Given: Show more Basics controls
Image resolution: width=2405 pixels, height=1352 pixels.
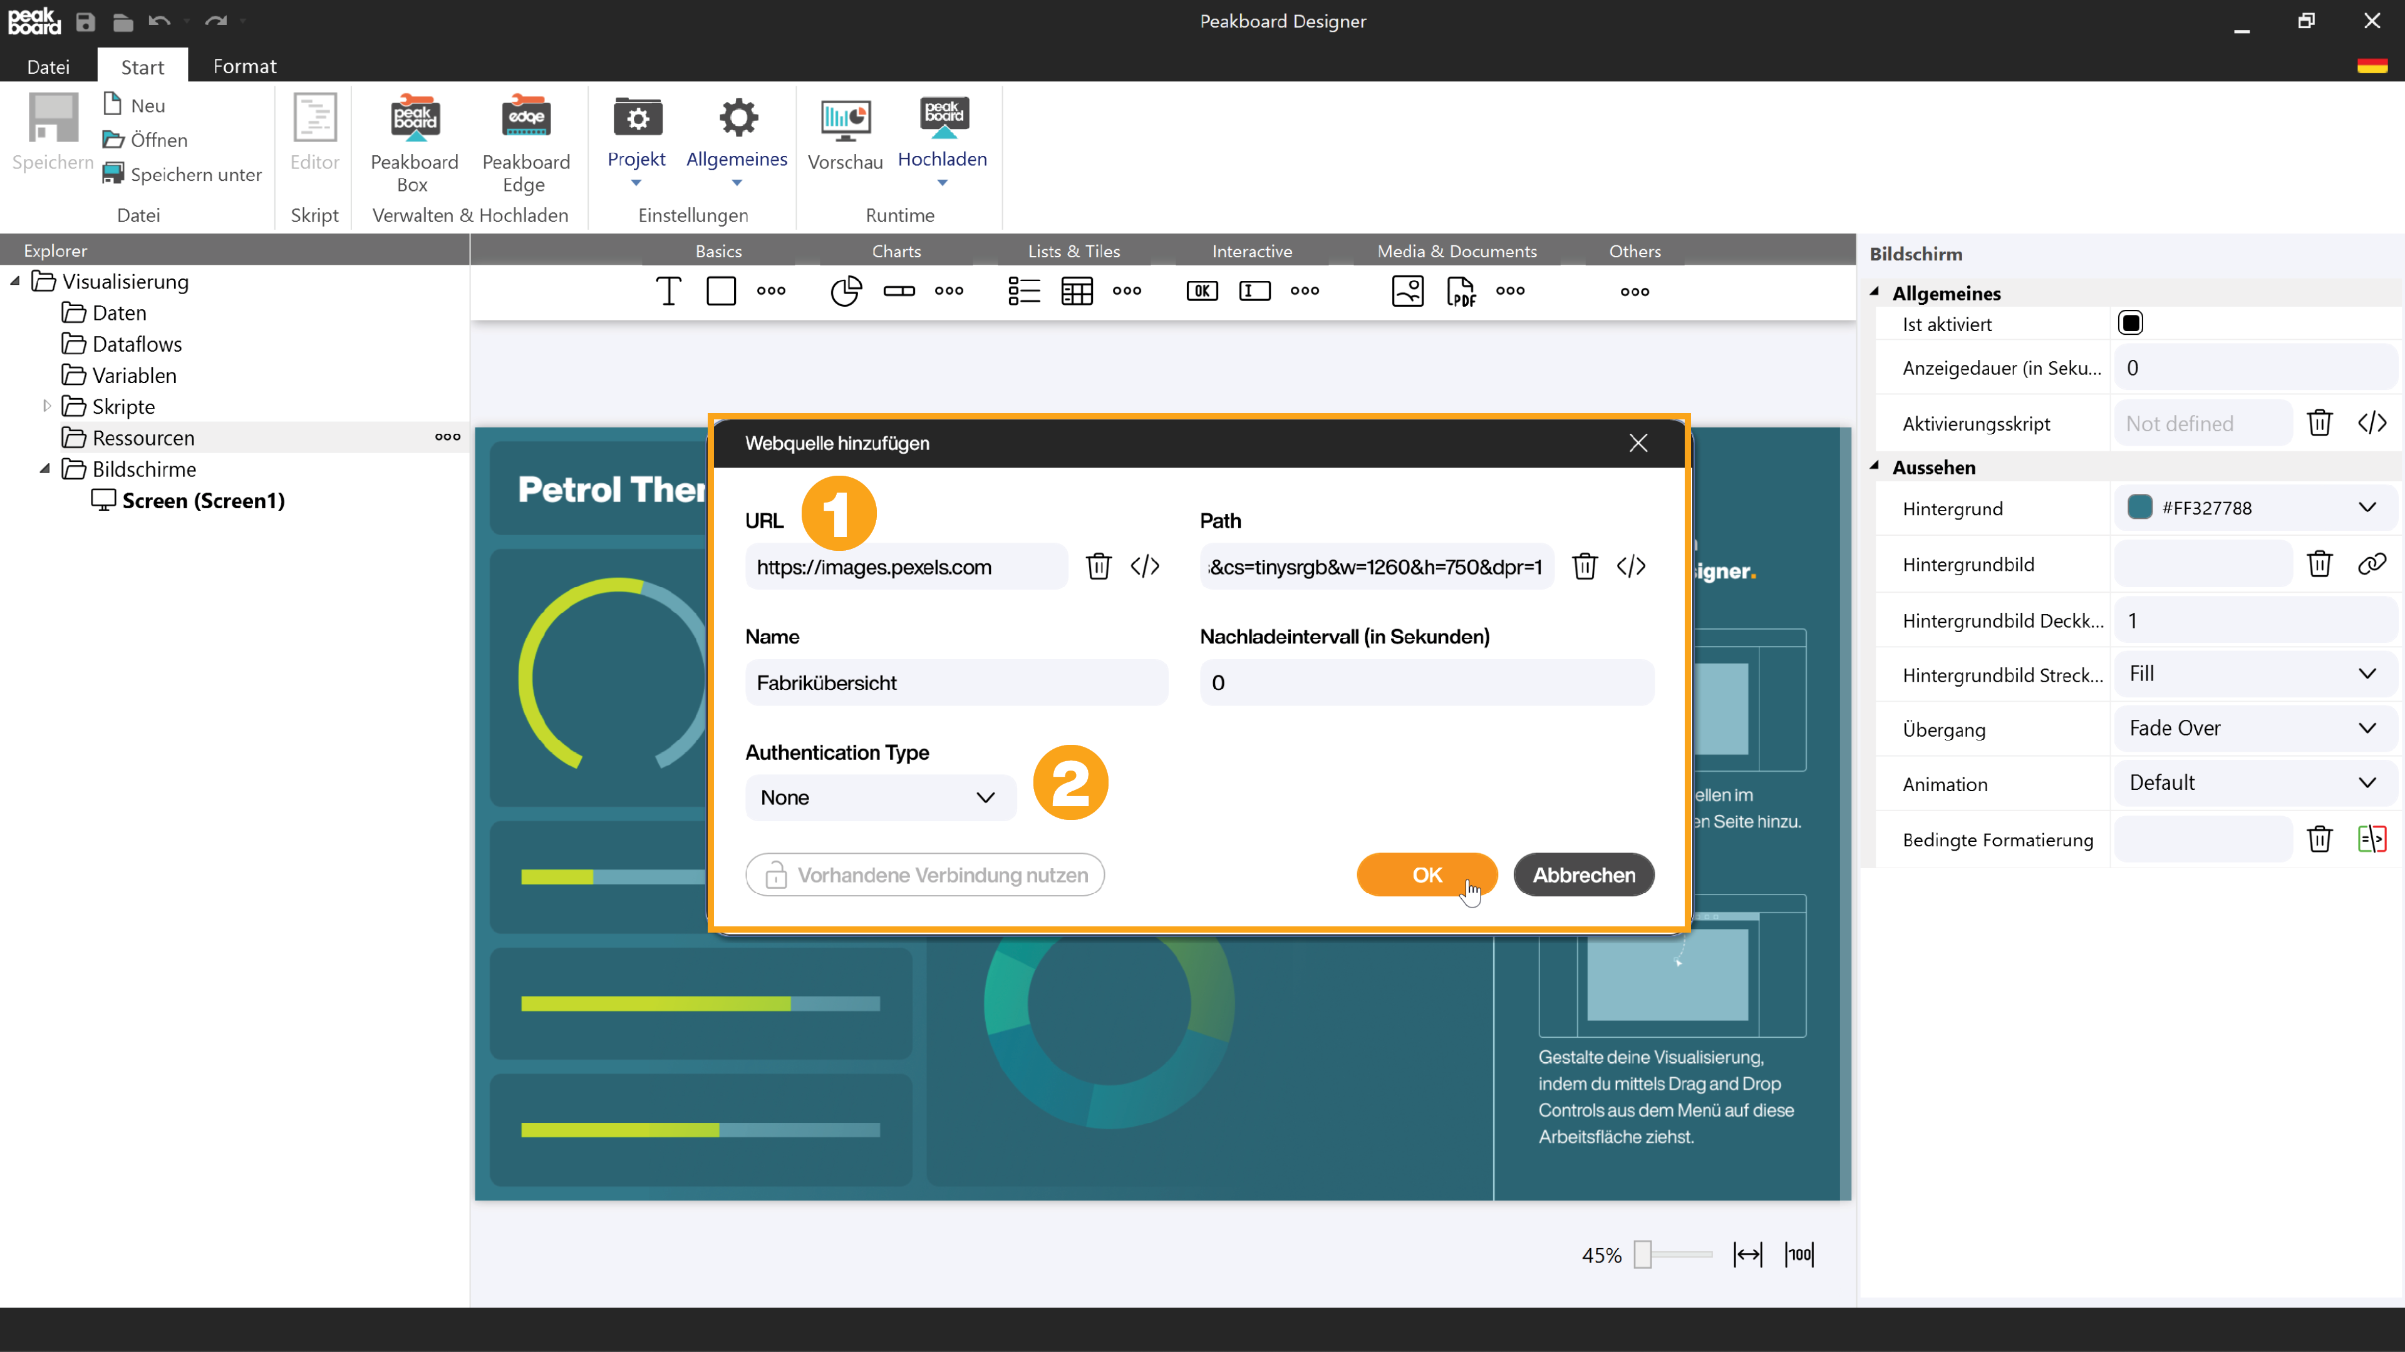Looking at the screenshot, I should coord(771,291).
